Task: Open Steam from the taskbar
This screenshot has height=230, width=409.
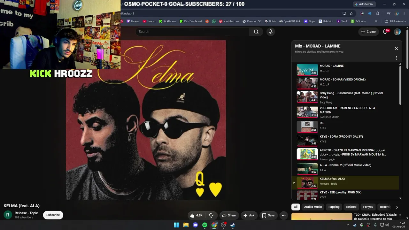Action: [x=233, y=225]
